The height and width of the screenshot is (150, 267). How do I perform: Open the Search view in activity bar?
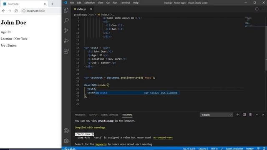[66, 20]
